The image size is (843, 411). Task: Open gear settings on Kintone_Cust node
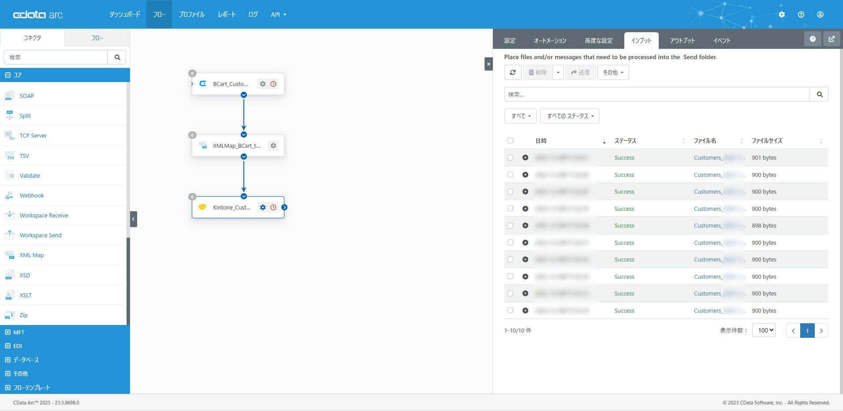[263, 207]
